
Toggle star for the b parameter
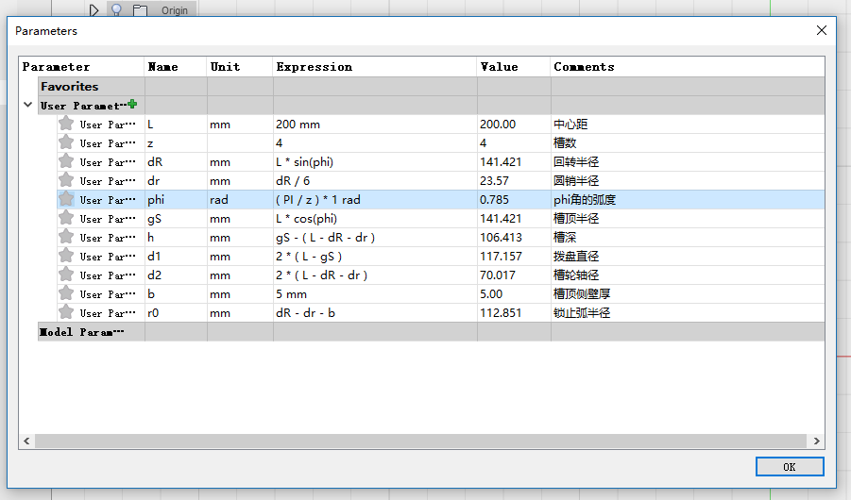pyautogui.click(x=66, y=293)
